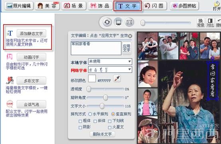Click the vertical 常回家看看 text overlay on image

[213, 80]
